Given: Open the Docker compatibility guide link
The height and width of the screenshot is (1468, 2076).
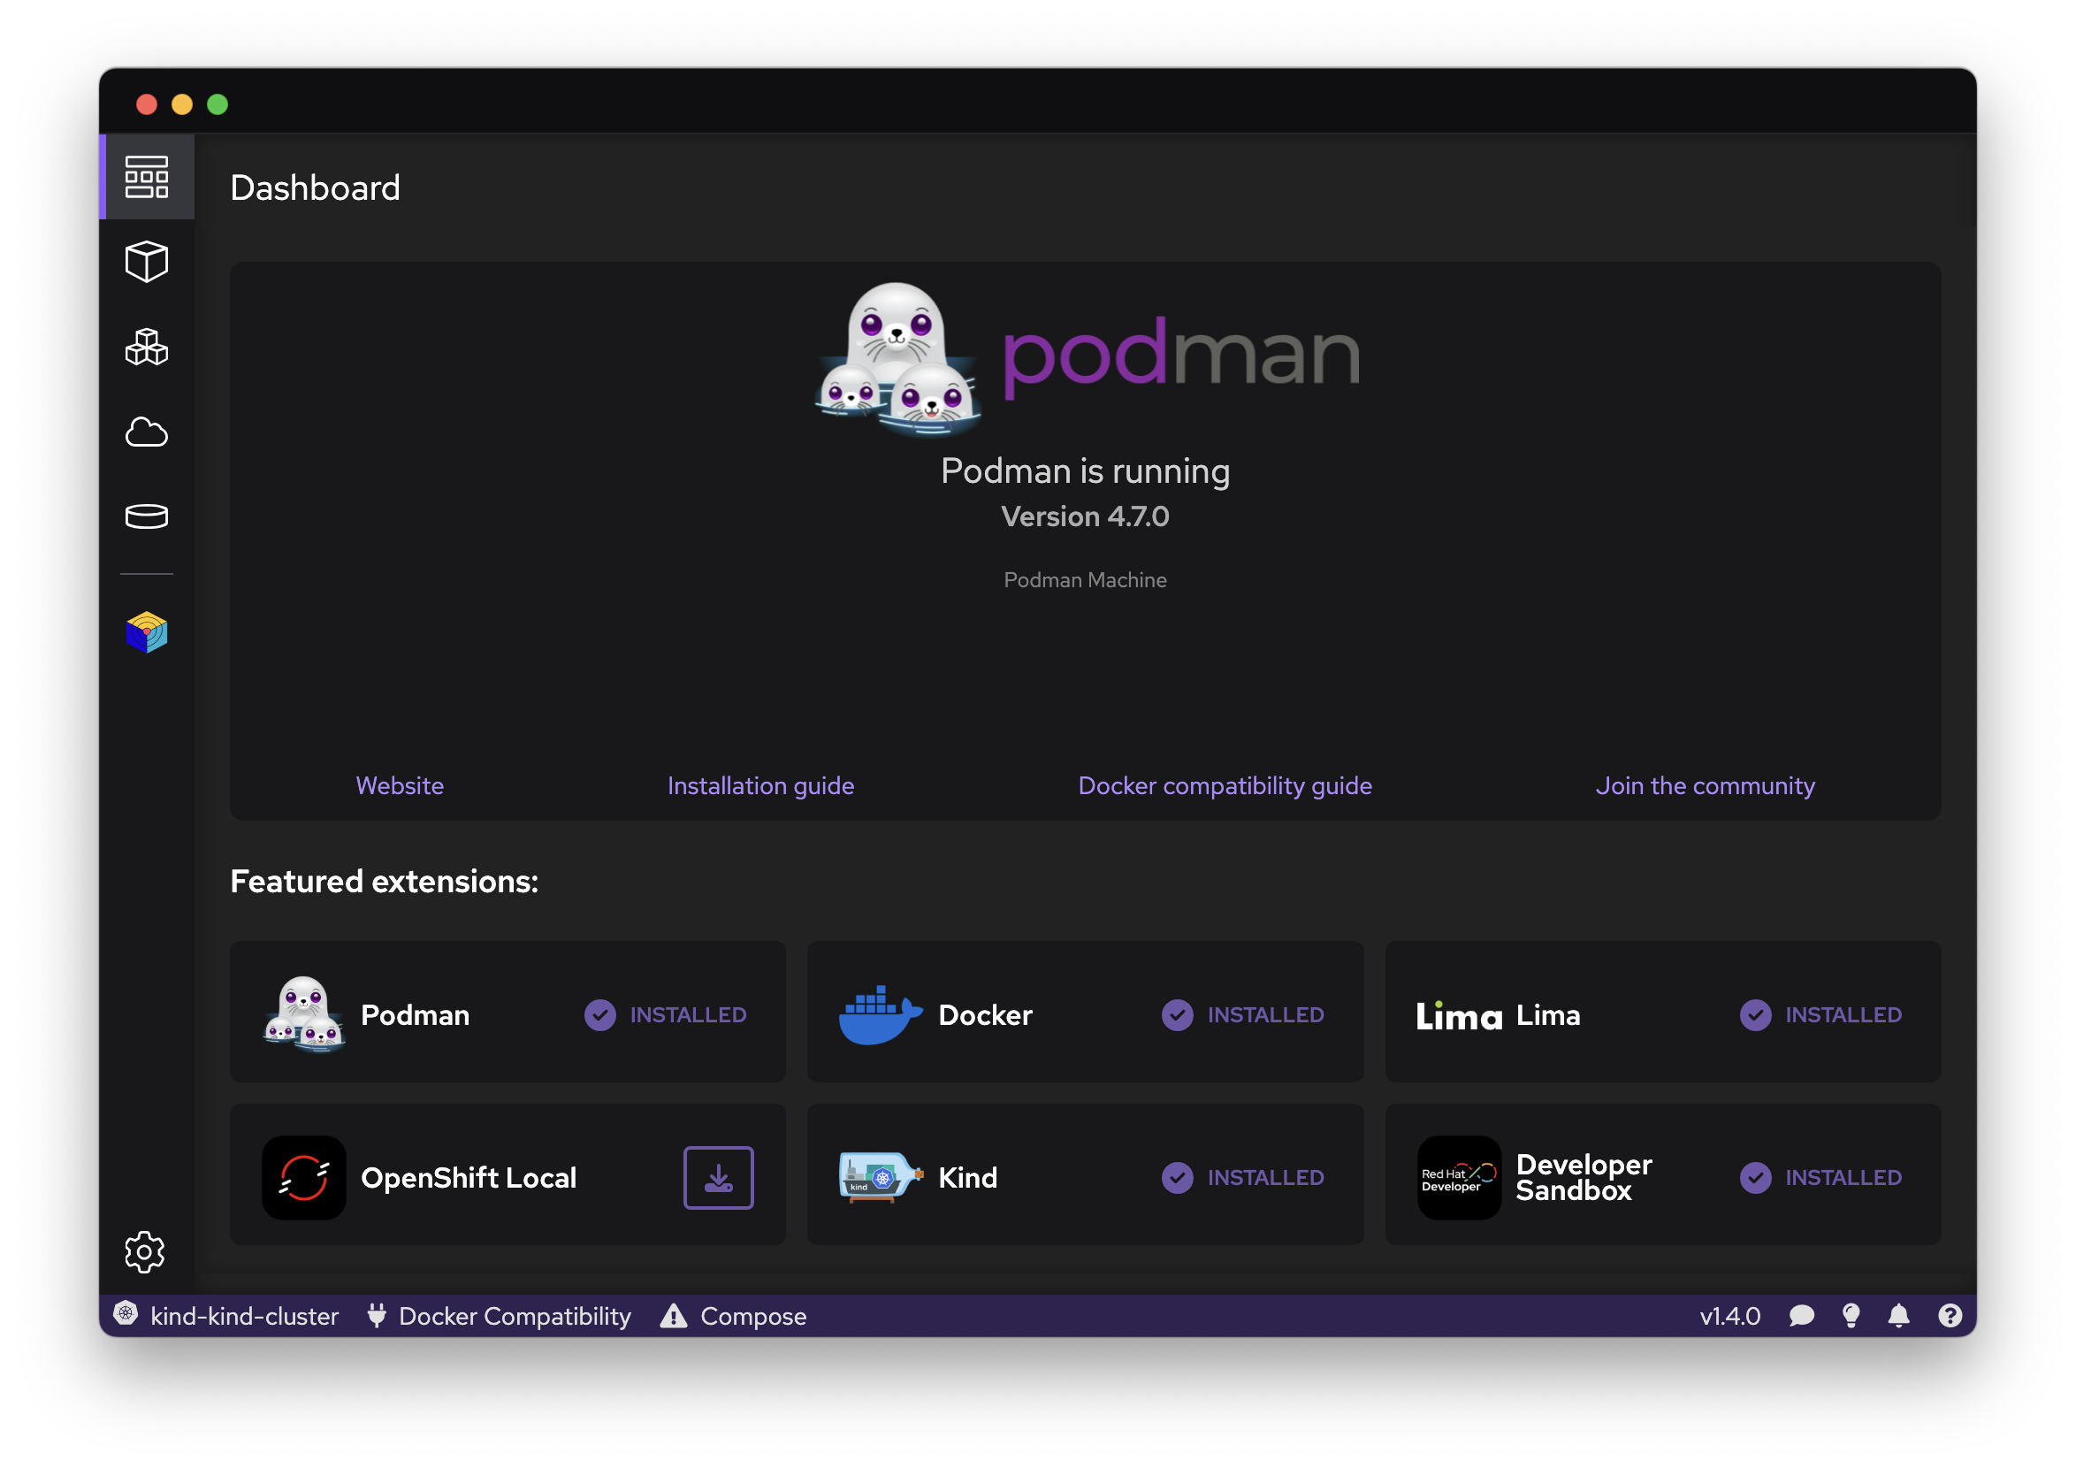Looking at the screenshot, I should coord(1225,786).
